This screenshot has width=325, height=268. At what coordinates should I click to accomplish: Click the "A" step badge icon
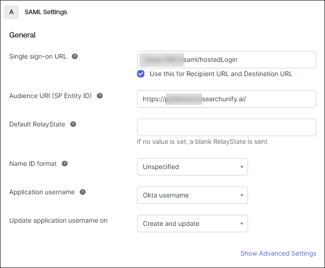[x=11, y=12]
